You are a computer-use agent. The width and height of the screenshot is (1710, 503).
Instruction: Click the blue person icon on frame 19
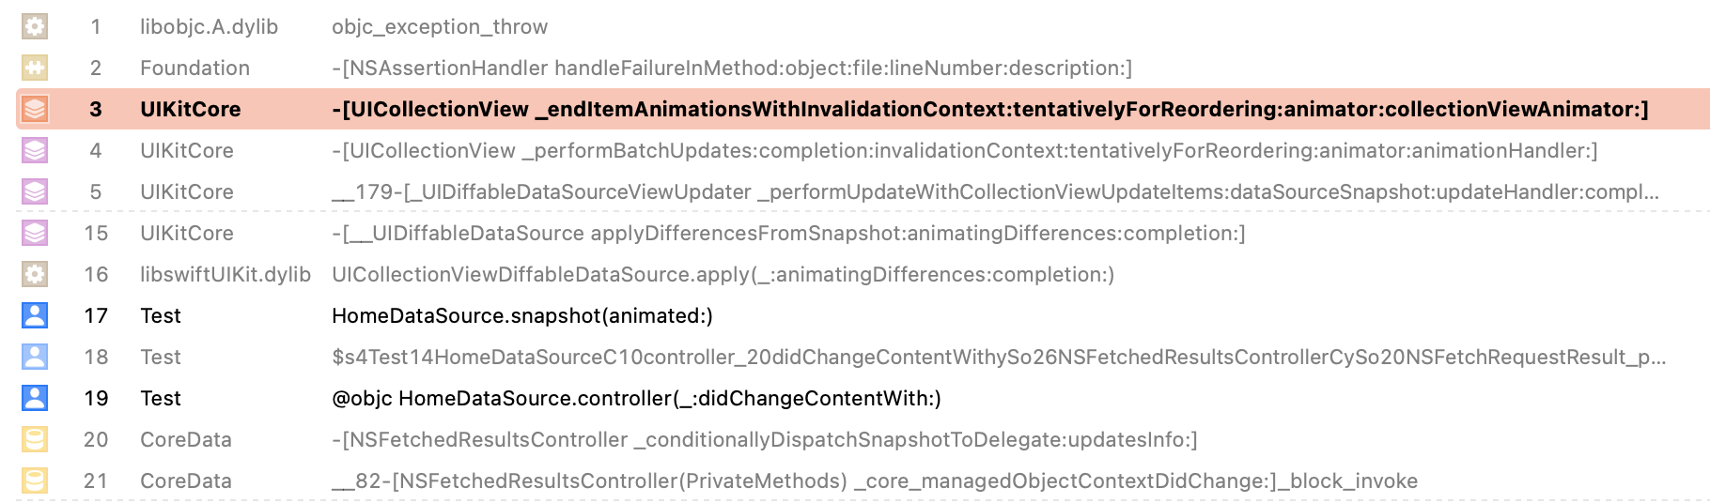[x=35, y=398]
